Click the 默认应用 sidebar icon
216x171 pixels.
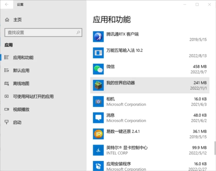[6, 70]
